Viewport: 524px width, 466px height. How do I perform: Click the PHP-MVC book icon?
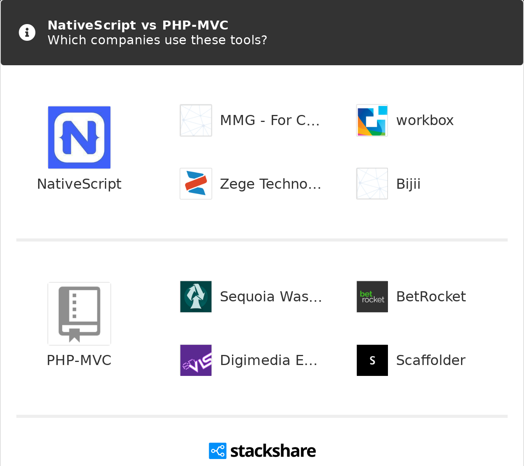point(79,314)
